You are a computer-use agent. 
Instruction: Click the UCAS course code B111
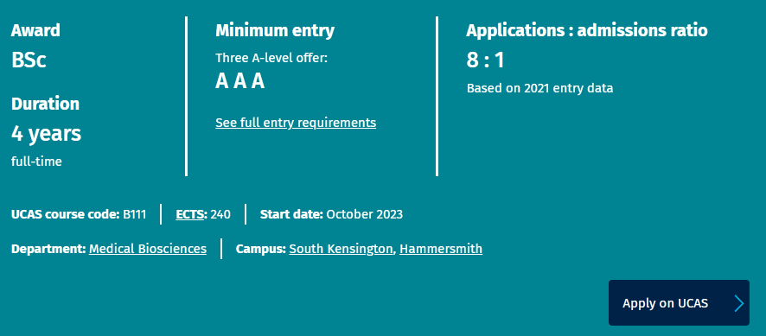(79, 214)
